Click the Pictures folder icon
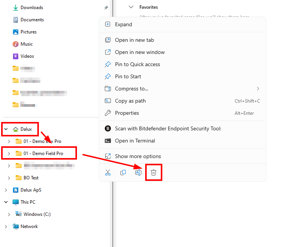 [x=16, y=32]
